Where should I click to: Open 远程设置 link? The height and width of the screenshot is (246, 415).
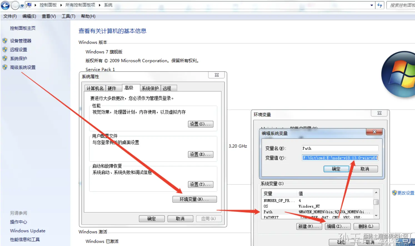tap(19, 50)
